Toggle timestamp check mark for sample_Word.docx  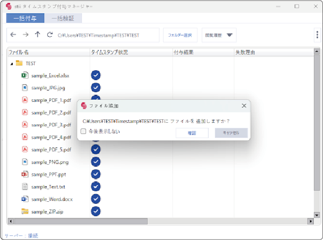click(95, 199)
